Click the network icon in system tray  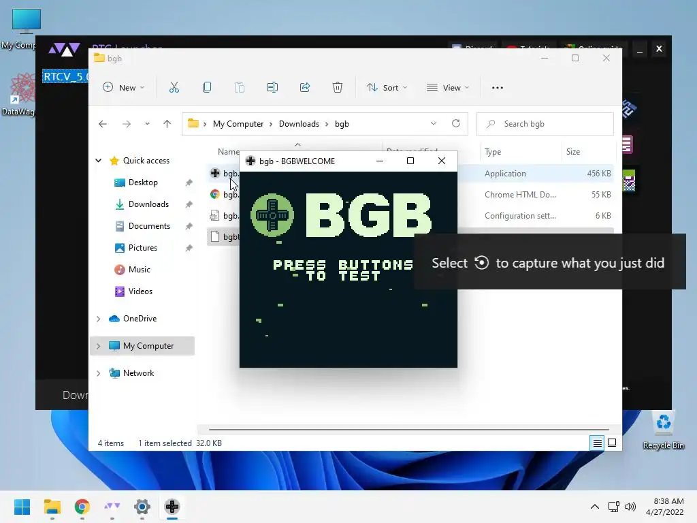point(614,507)
